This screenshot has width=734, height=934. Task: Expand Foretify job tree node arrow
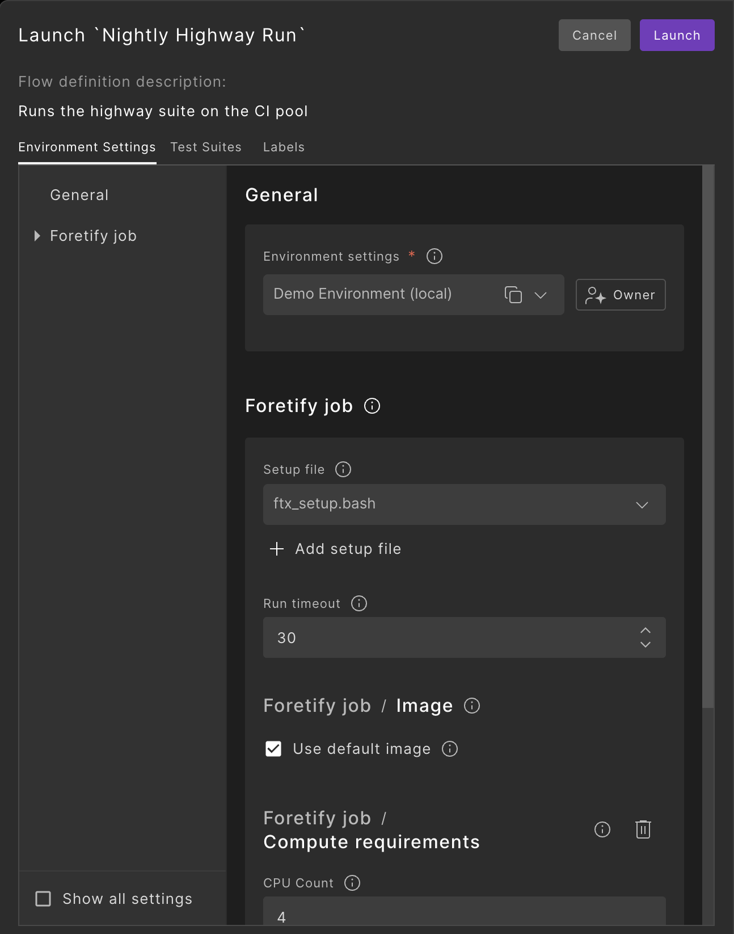click(x=37, y=236)
